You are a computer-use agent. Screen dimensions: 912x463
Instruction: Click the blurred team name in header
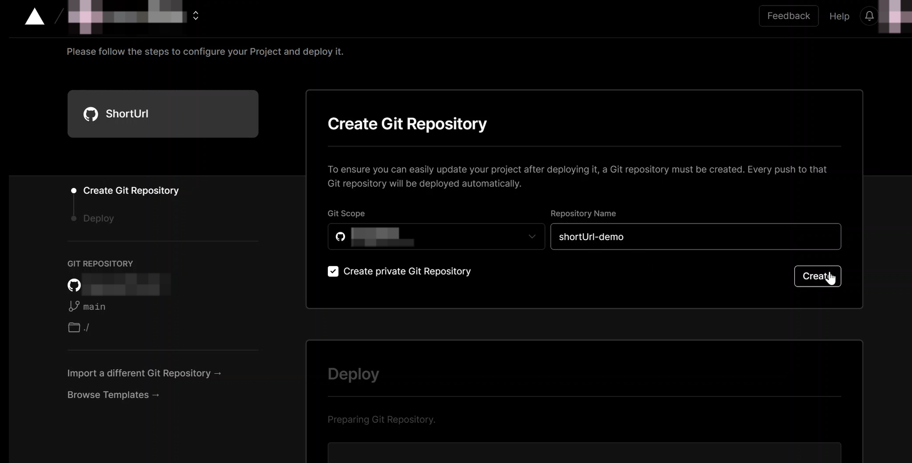(x=127, y=16)
